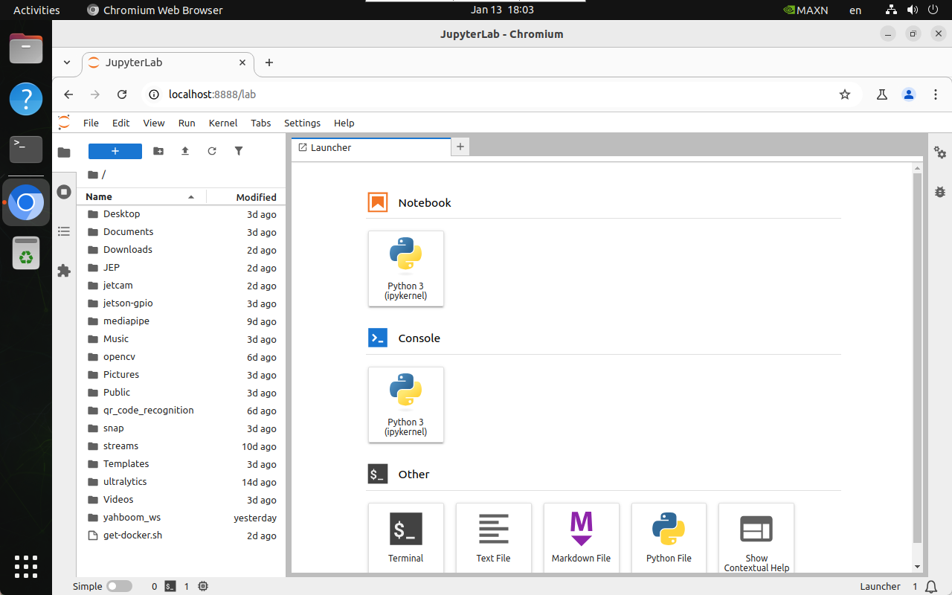952x595 pixels.
Task: Launch Terminal from the Other section
Action: click(x=405, y=536)
